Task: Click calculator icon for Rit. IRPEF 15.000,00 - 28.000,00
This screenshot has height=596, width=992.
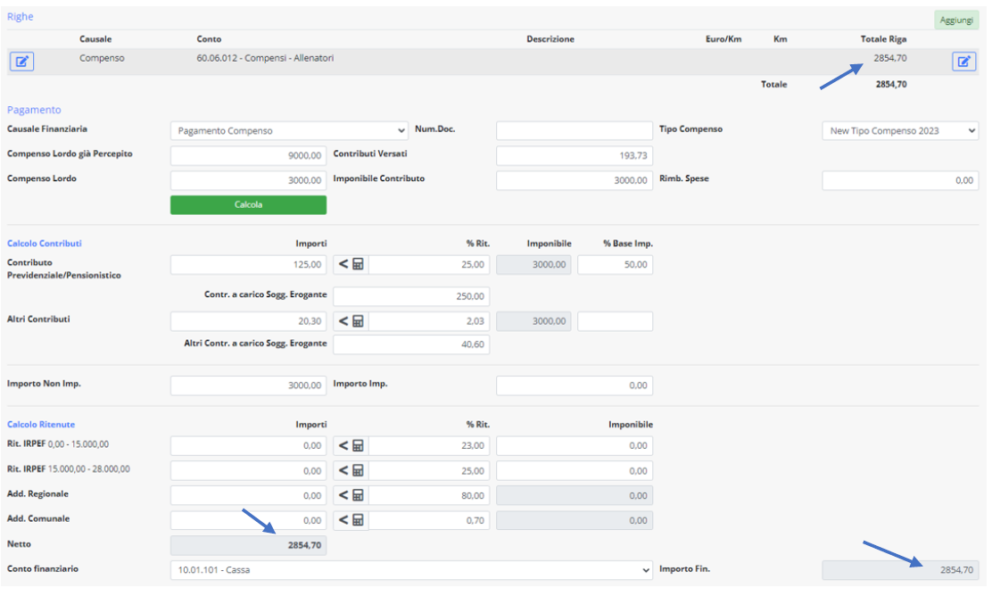Action: (351, 470)
